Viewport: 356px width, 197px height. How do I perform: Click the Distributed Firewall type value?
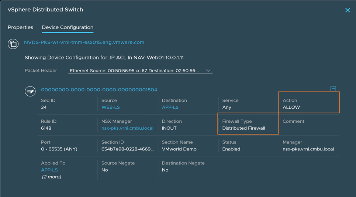point(243,128)
